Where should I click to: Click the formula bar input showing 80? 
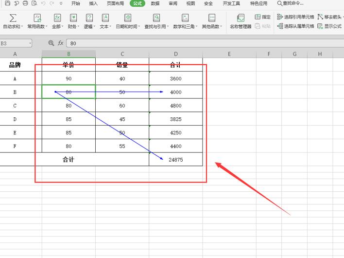205,43
